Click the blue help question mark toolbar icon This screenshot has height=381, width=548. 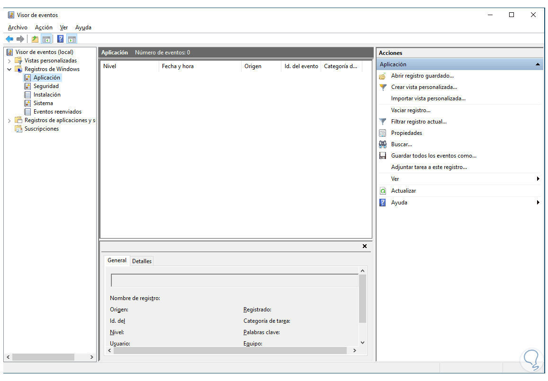click(x=61, y=39)
